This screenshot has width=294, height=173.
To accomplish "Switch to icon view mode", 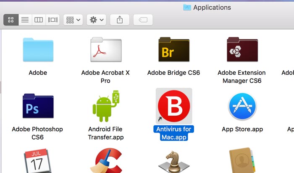I will 11,20.
